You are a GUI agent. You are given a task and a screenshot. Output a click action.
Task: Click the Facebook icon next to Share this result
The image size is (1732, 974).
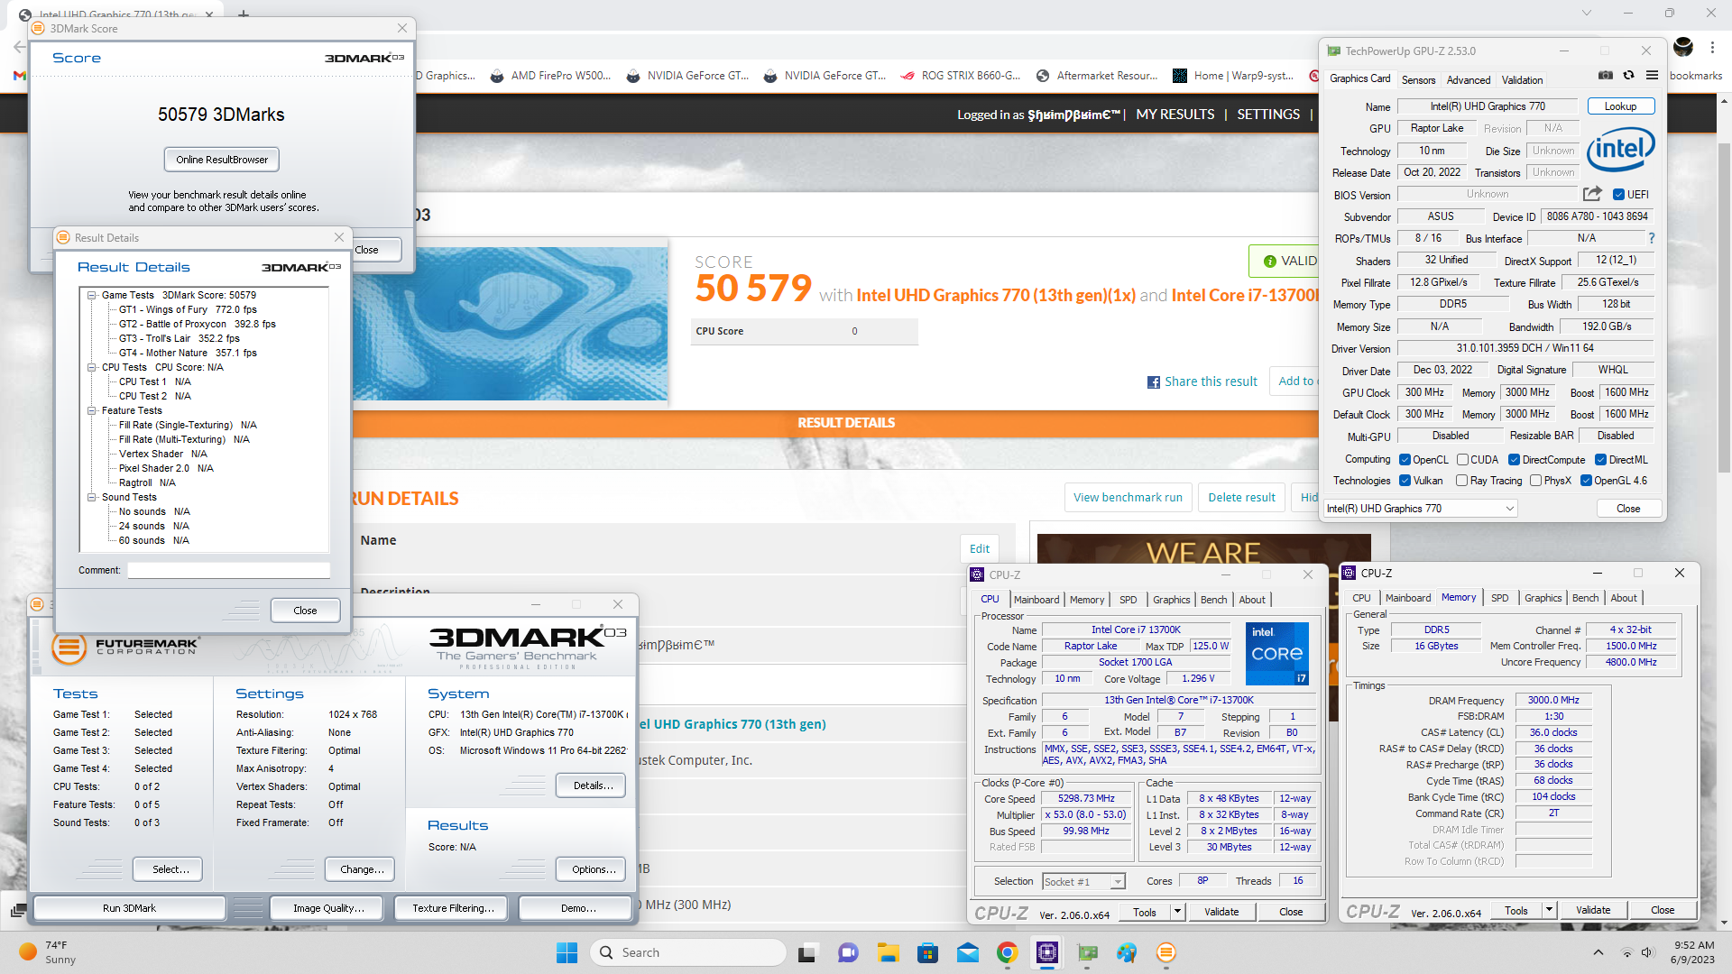(1153, 382)
